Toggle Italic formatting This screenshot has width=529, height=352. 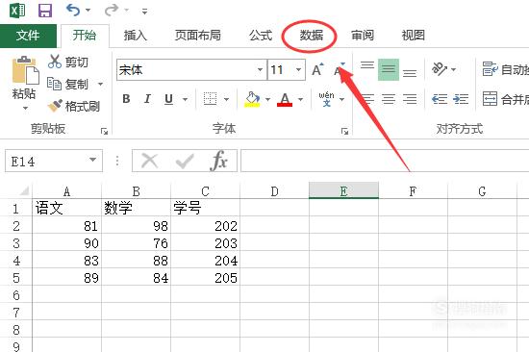147,99
